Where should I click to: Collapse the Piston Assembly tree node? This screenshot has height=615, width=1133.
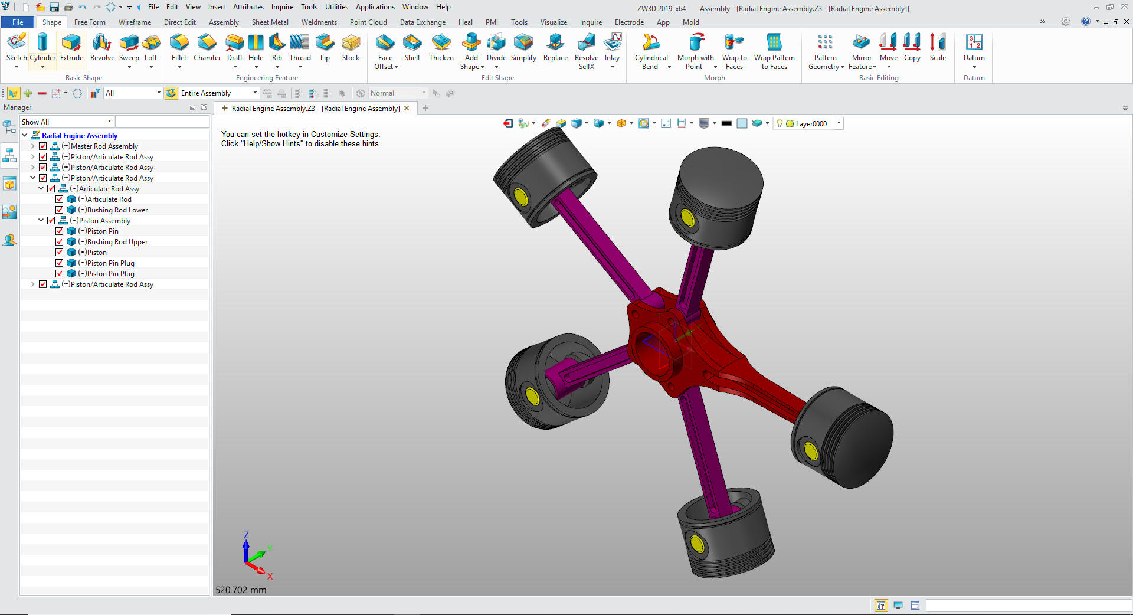[41, 221]
